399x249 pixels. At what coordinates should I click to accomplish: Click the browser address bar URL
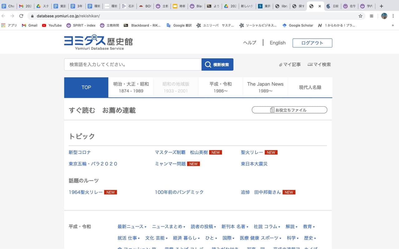pyautogui.click(x=68, y=16)
